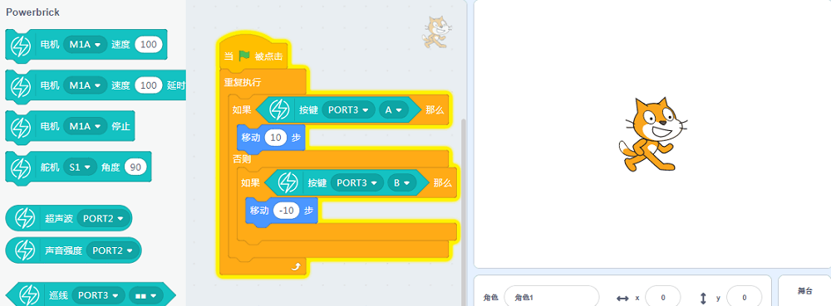Click the 重复执行 forever block label
Image resolution: width=831 pixels, height=306 pixels.
[242, 82]
